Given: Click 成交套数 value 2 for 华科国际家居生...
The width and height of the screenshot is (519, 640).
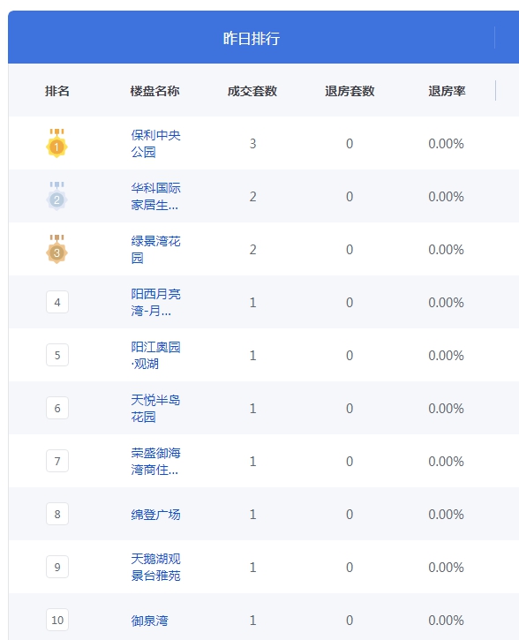Looking at the screenshot, I should 253,197.
